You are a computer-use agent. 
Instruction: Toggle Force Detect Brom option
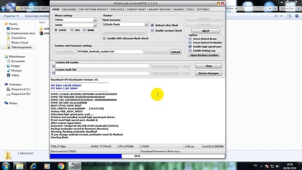[x=190, y=39]
